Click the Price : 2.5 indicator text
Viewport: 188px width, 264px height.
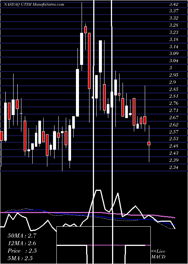tap(22, 251)
